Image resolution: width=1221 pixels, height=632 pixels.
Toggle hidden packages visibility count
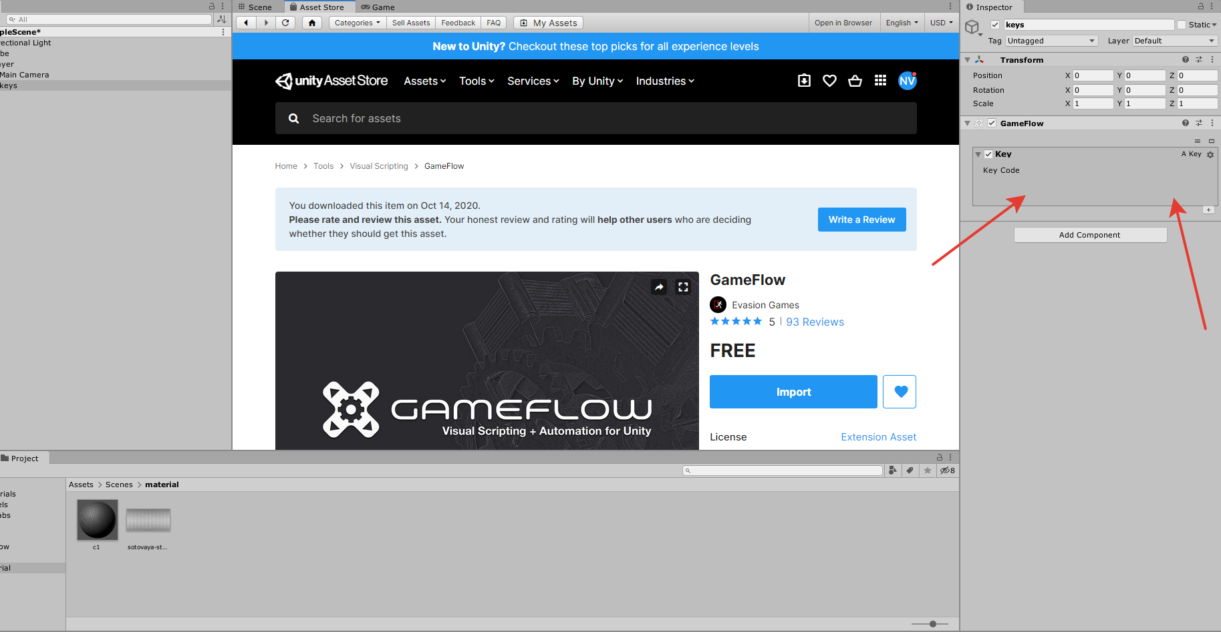tap(948, 470)
